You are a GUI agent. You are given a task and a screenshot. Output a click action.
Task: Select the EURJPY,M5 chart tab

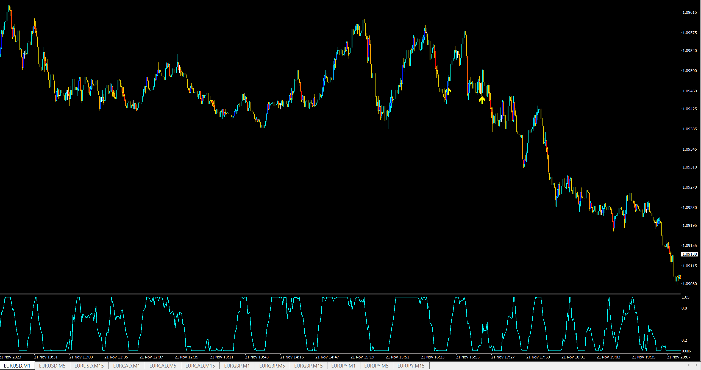[376, 366]
